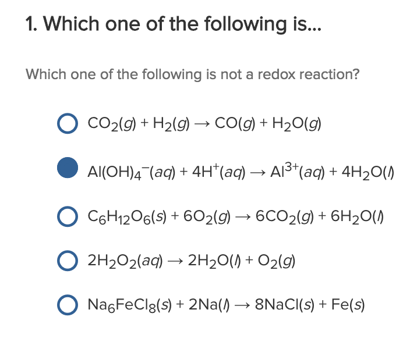This screenshot has width=410, height=363.
Task: Click the CO(g) + H2O(g) products text
Action: click(268, 124)
